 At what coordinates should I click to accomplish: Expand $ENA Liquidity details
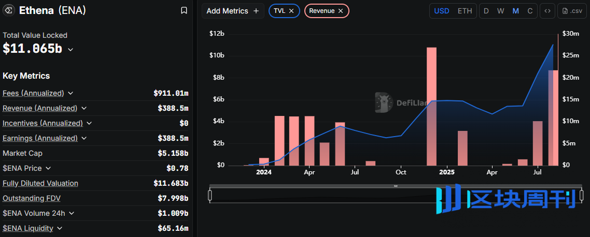pos(60,228)
